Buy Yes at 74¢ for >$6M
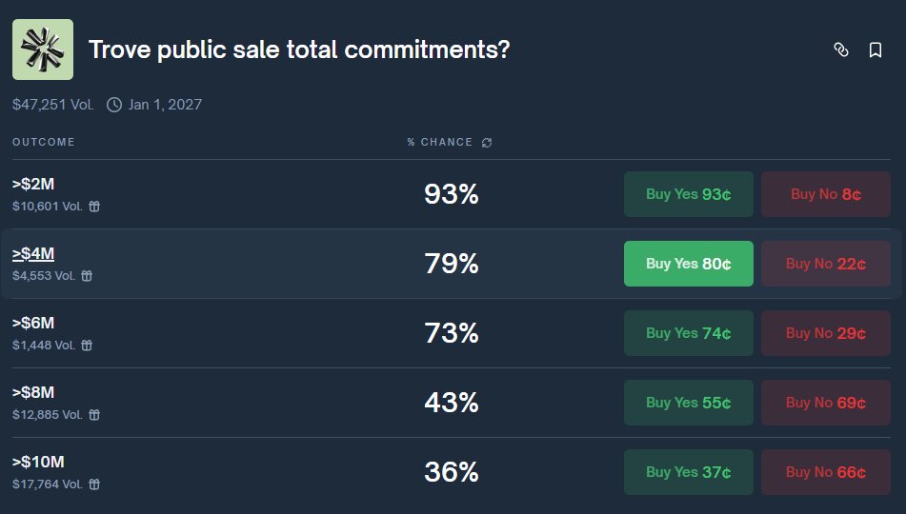This screenshot has height=514, width=906. tap(688, 333)
